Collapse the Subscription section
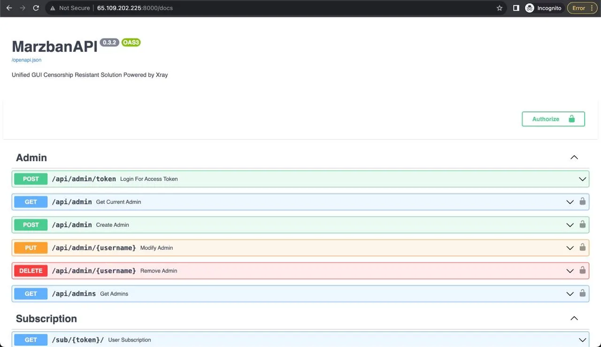 574,318
